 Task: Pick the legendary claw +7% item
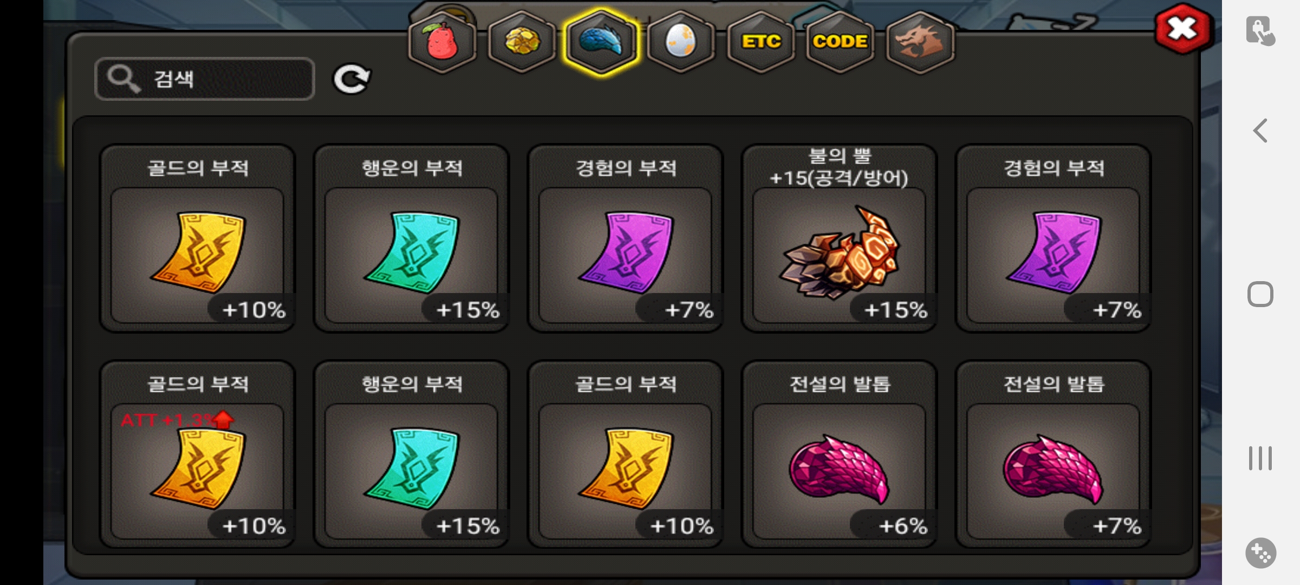click(1053, 454)
